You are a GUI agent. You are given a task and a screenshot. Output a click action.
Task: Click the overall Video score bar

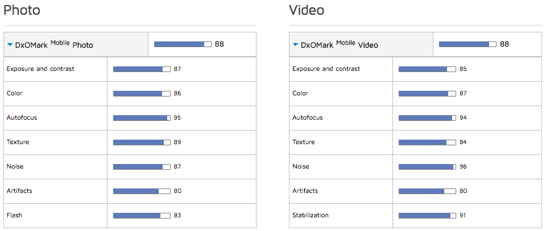[468, 44]
